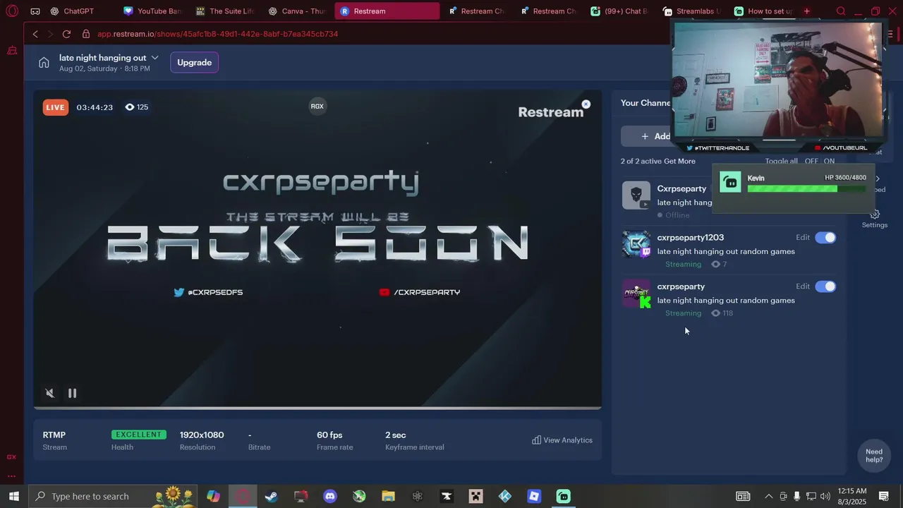Open Kodi from the taskbar
Screen dimensions: 903x508
pos(505,496)
